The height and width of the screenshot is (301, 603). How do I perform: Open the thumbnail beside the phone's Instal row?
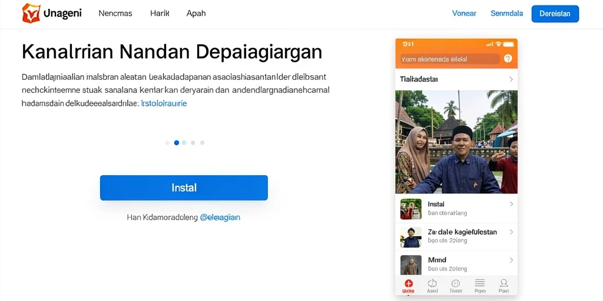(x=410, y=209)
